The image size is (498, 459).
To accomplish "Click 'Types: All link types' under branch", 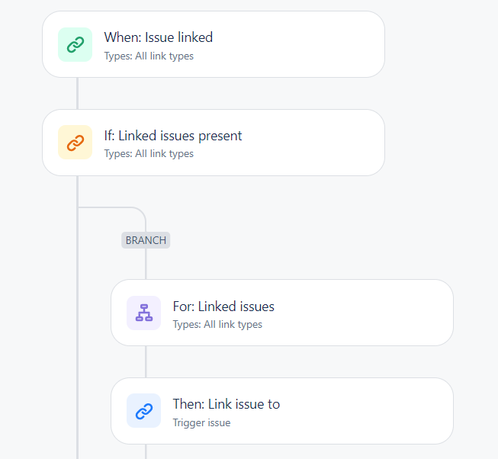I will tap(217, 324).
